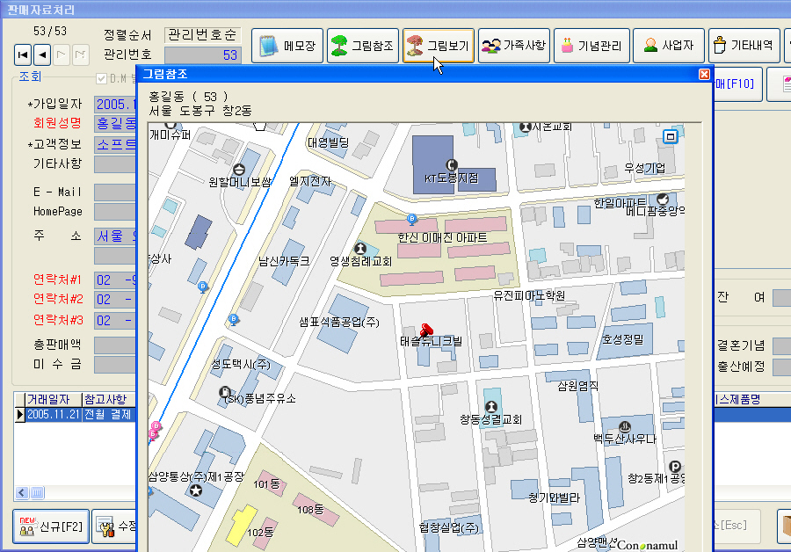
Task: Click the 수정 edit button
Action: coord(115,527)
